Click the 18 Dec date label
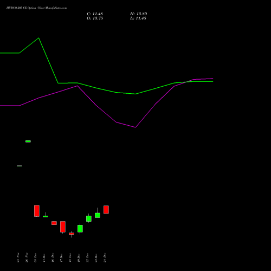Viewport: 271px width, 271px height. [x=70, y=257]
